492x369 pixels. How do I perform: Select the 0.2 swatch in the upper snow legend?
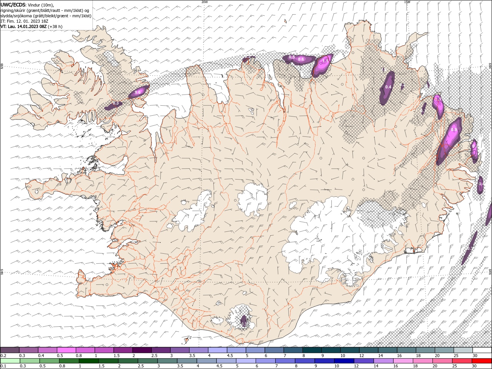(x=10, y=350)
